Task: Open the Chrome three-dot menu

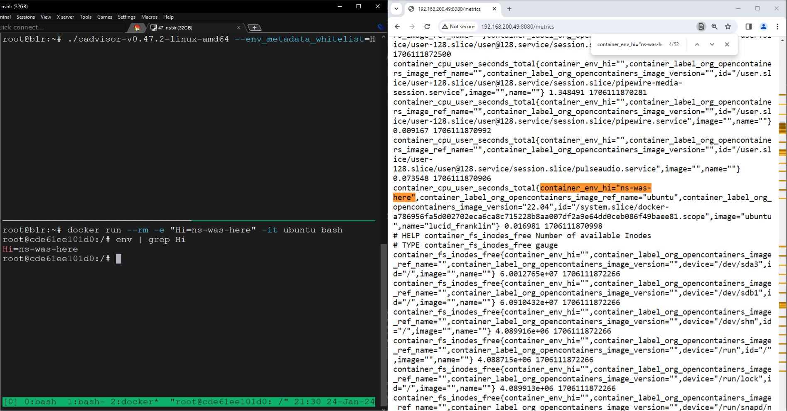Action: [777, 27]
